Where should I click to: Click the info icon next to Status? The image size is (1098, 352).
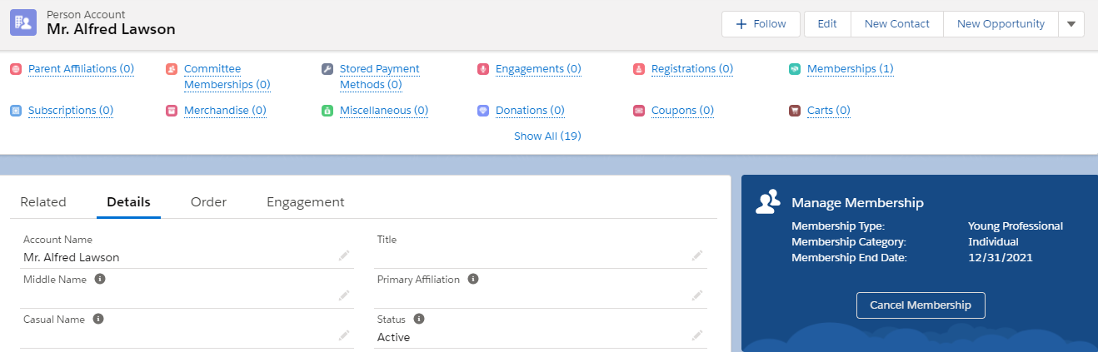tap(419, 319)
